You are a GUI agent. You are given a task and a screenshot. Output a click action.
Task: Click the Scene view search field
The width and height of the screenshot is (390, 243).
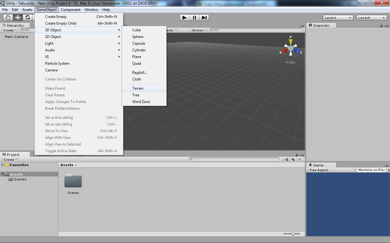(257, 30)
